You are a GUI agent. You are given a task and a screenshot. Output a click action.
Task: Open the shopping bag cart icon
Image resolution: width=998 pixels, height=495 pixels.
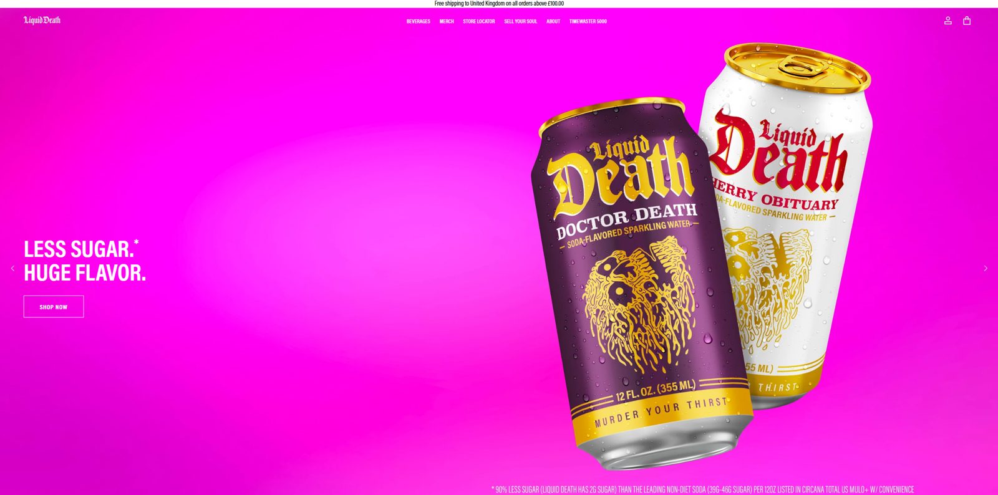(x=967, y=21)
